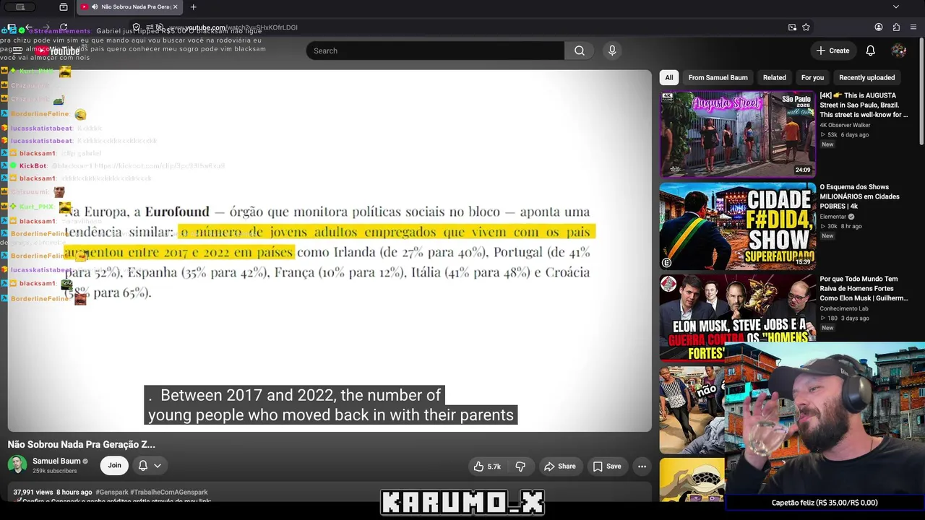The image size is (925, 520).
Task: Open Por que Todo Mundo Tem Raiva title
Action: point(864,288)
